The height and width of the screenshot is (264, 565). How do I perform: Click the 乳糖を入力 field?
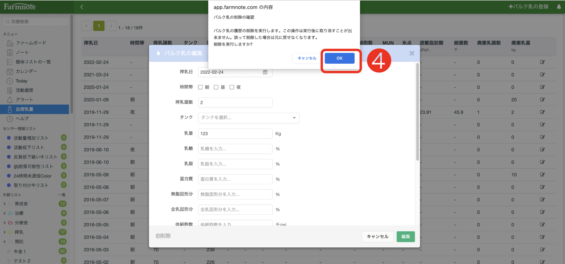tap(235, 149)
